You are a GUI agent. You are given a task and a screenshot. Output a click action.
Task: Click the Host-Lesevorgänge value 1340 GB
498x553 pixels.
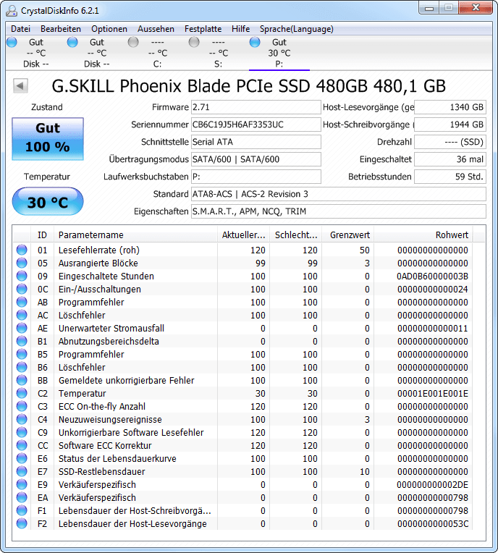click(x=450, y=107)
